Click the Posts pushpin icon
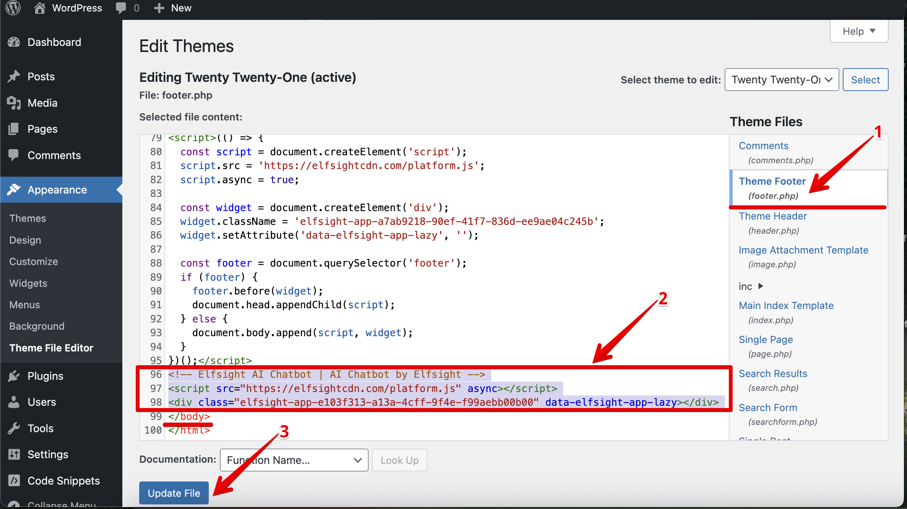 14,76
